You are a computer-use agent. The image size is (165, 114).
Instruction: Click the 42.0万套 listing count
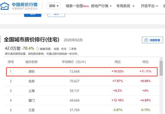click(x=13, y=49)
